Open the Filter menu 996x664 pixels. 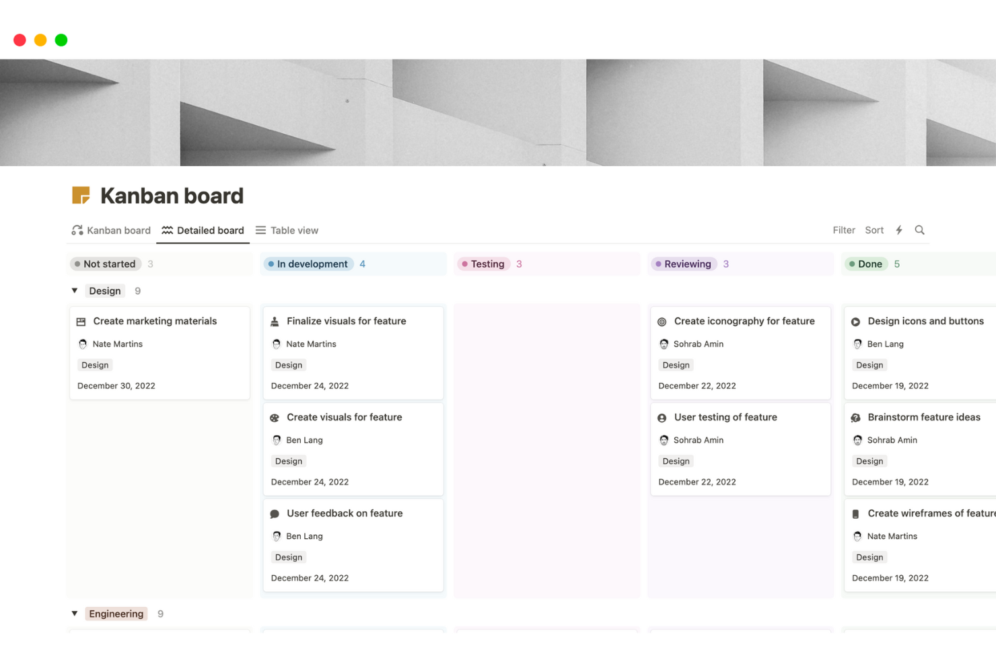(x=844, y=229)
